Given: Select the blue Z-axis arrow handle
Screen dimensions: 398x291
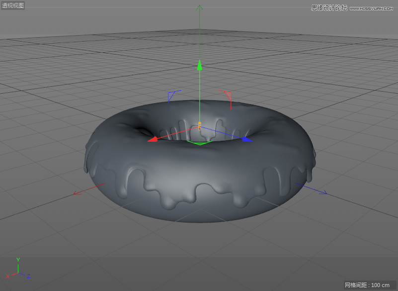Looking at the screenshot, I should click(245, 140).
